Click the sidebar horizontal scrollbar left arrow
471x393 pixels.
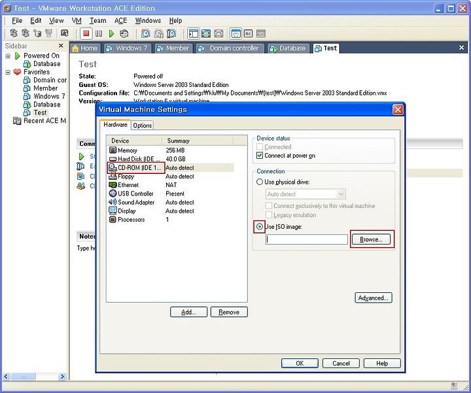(x=6, y=376)
